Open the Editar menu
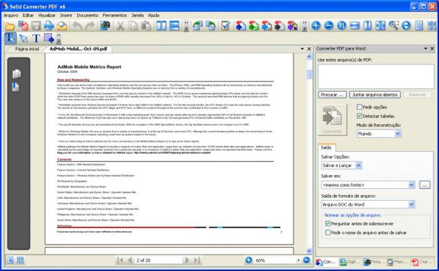 click(x=28, y=15)
